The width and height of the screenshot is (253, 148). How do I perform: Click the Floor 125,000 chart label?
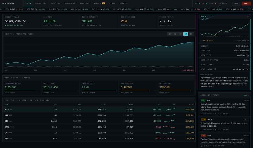[187, 70]
